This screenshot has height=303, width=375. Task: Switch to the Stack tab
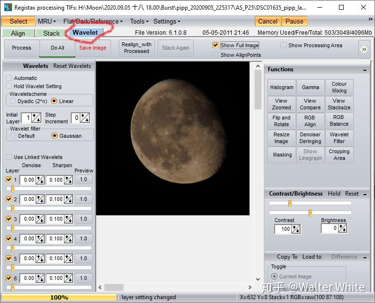pos(51,33)
